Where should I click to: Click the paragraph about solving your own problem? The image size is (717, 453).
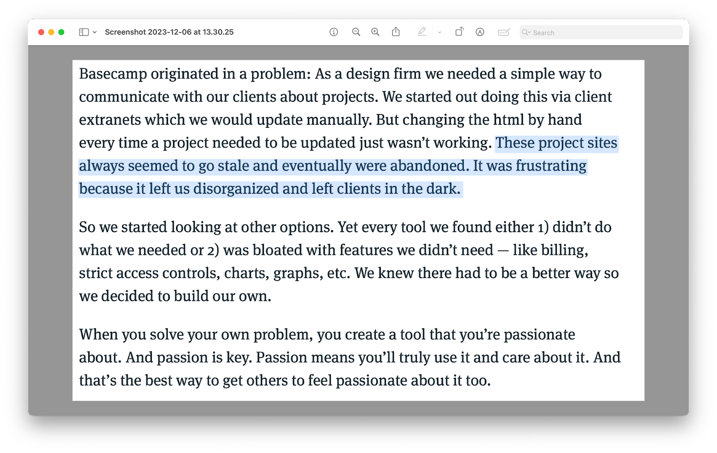pos(314,357)
